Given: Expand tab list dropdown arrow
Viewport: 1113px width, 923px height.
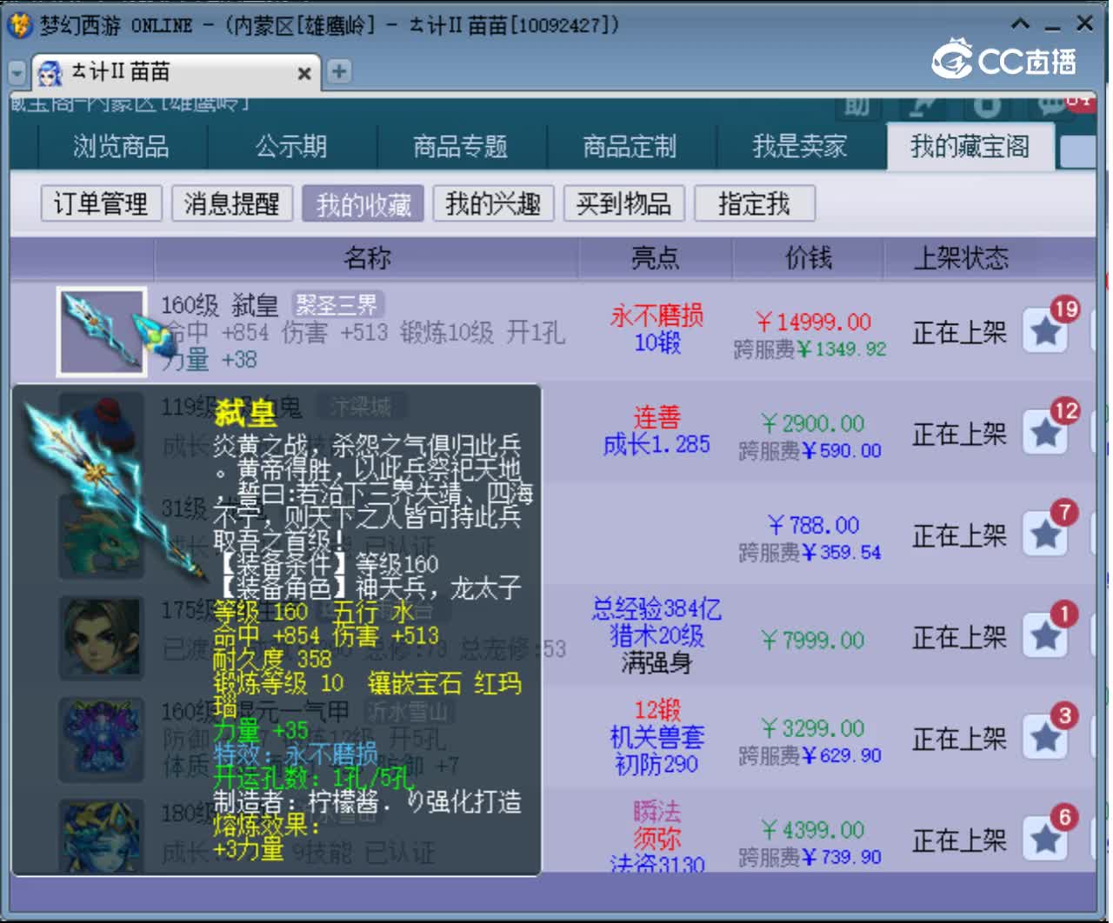Looking at the screenshot, I should 17,74.
